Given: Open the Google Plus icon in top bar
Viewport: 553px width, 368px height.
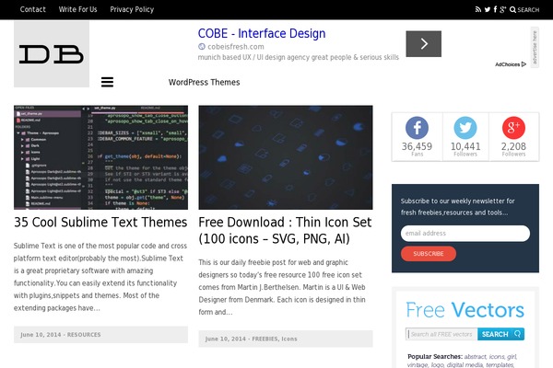Looking at the screenshot, I should tap(503, 9).
